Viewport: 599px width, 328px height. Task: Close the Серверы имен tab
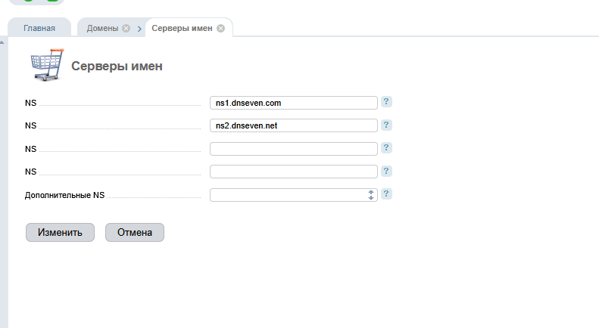[220, 29]
